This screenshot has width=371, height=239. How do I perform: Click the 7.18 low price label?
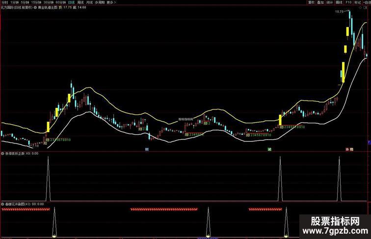click(x=35, y=146)
